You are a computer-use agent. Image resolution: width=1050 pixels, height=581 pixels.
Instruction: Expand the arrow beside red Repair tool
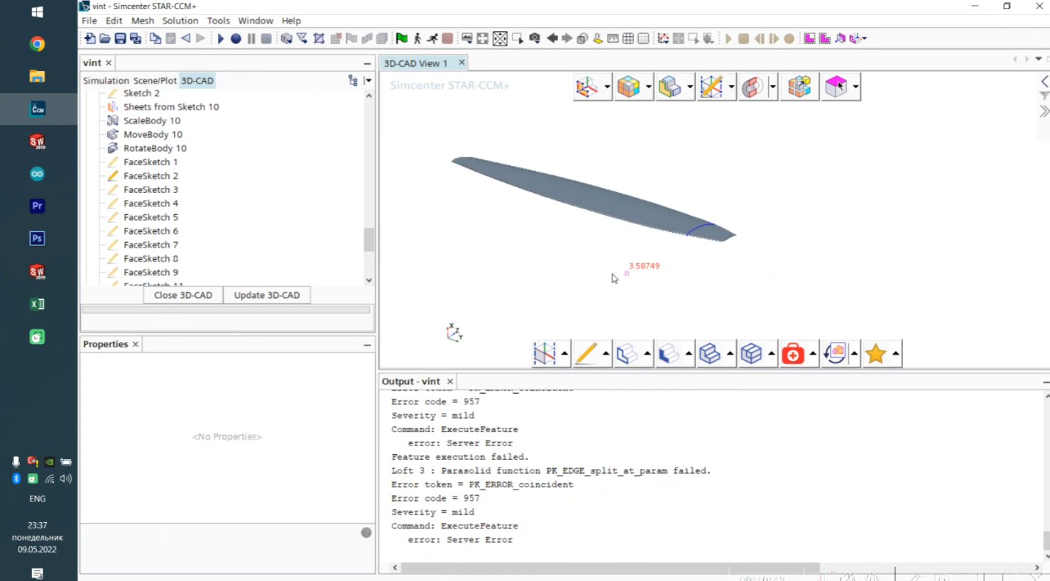tap(813, 353)
